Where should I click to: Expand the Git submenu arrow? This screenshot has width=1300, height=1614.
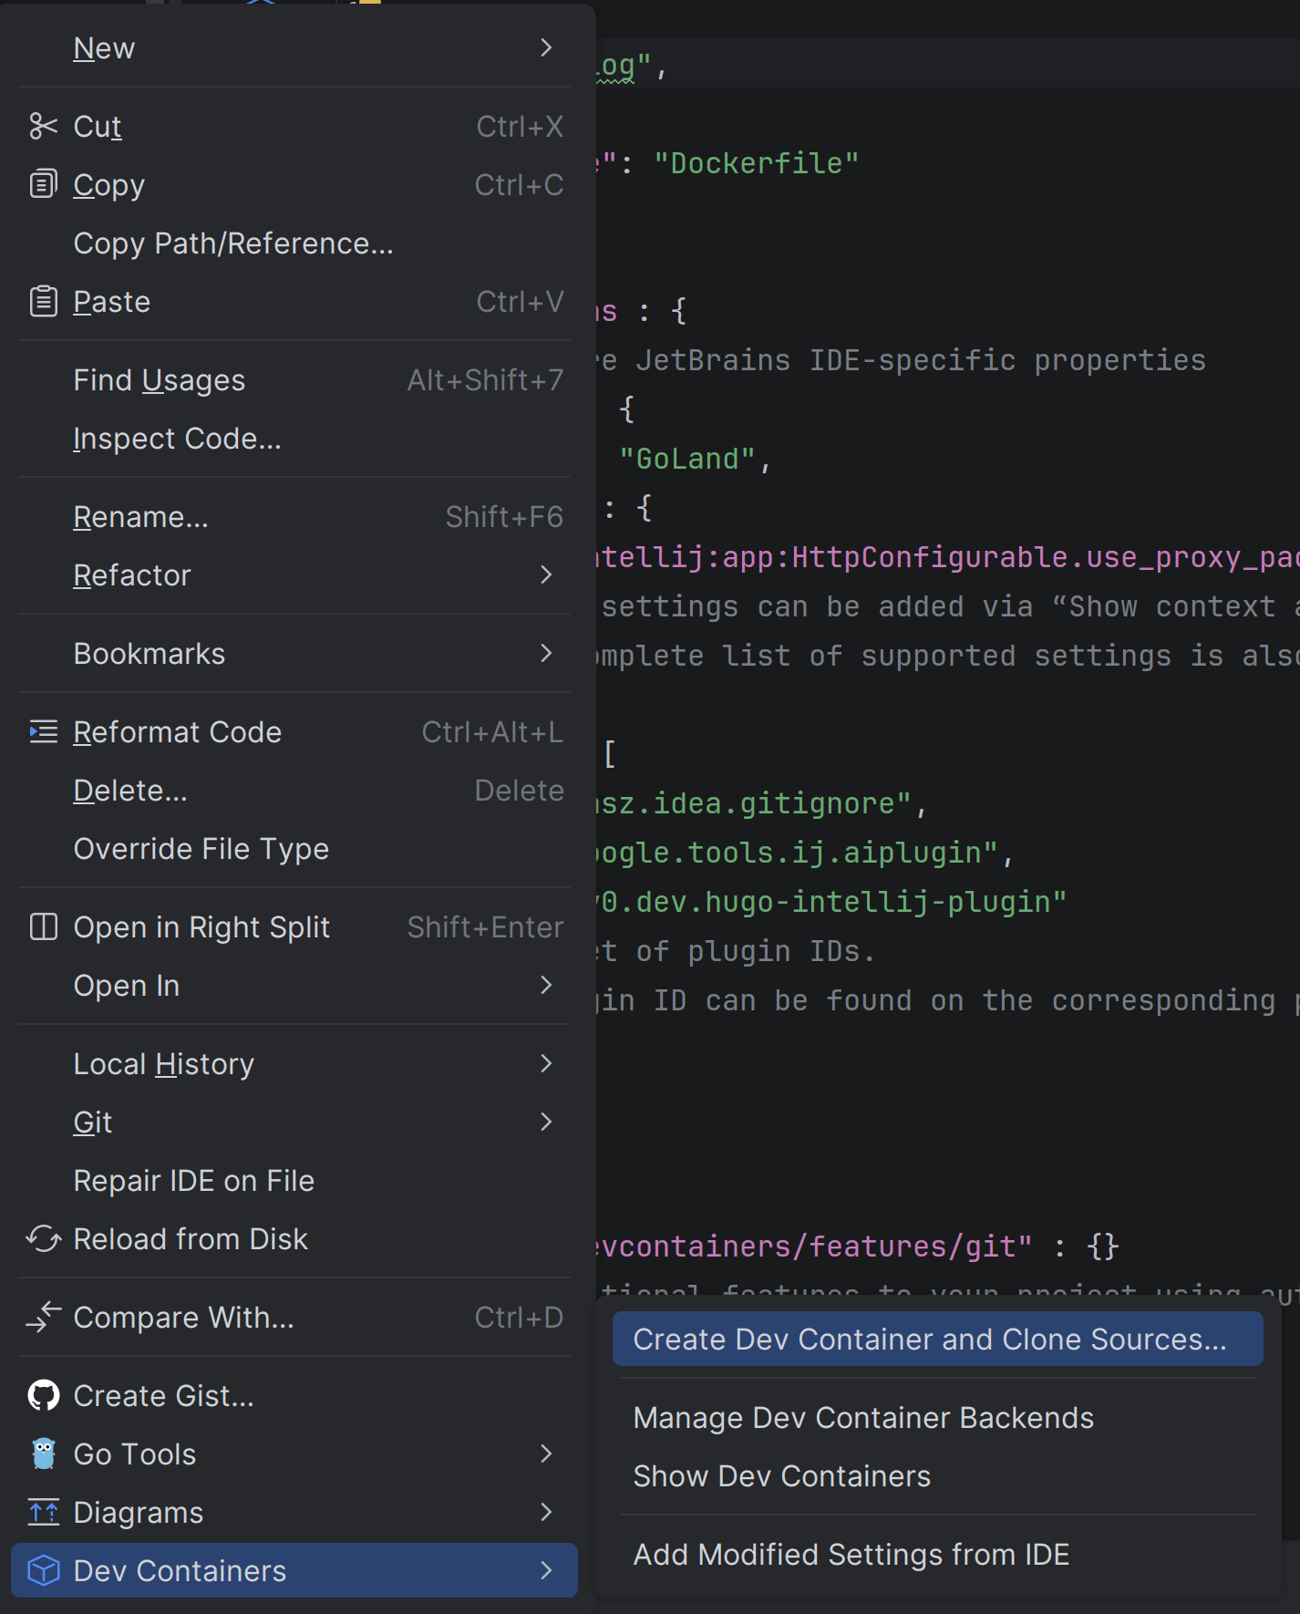click(x=546, y=1122)
